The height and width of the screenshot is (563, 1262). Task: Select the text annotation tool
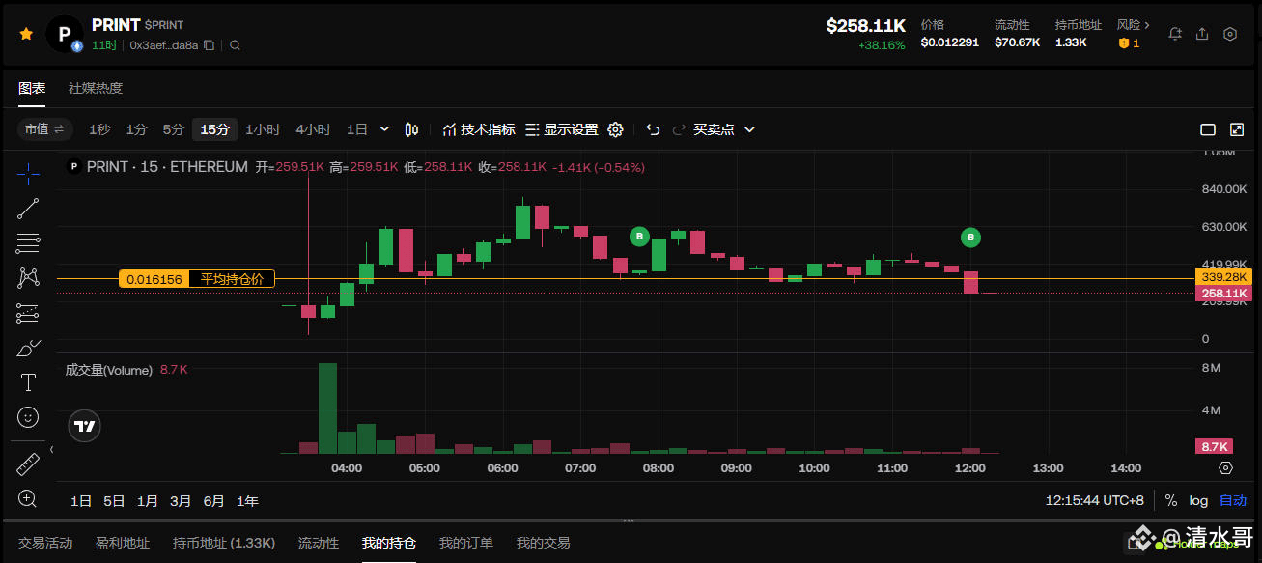(x=28, y=382)
